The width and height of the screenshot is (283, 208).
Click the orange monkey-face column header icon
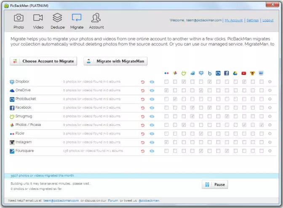253,73
